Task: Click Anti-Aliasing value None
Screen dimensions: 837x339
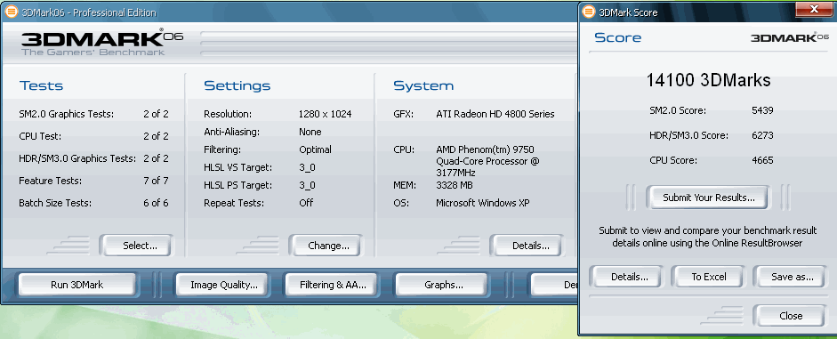Action: [310, 132]
